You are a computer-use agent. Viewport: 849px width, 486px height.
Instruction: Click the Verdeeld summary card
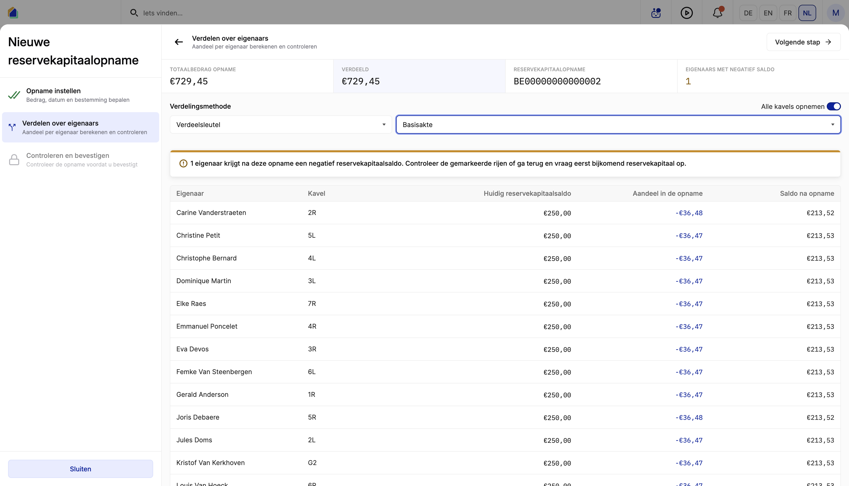[419, 76]
